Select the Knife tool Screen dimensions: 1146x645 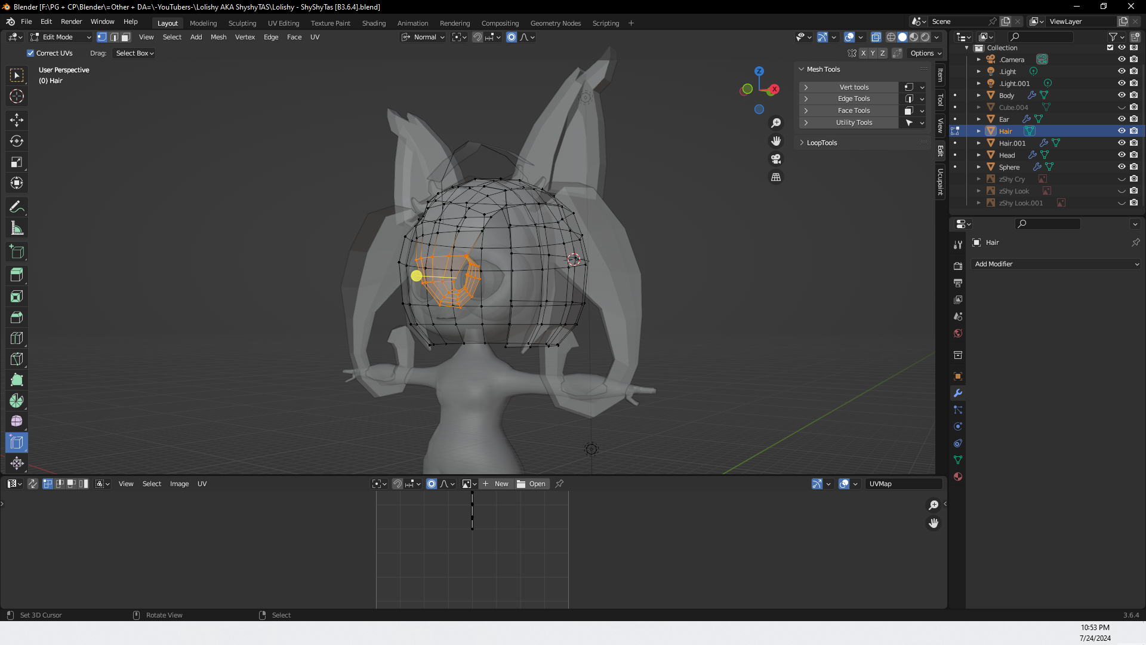point(17,359)
